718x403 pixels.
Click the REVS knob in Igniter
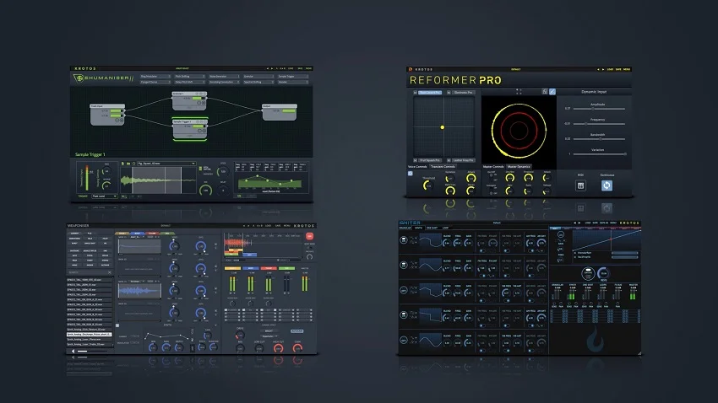pos(603,274)
